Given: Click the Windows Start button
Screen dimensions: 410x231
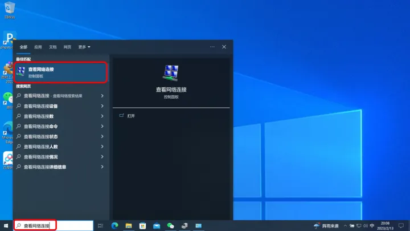Looking at the screenshot, I should 6,226.
